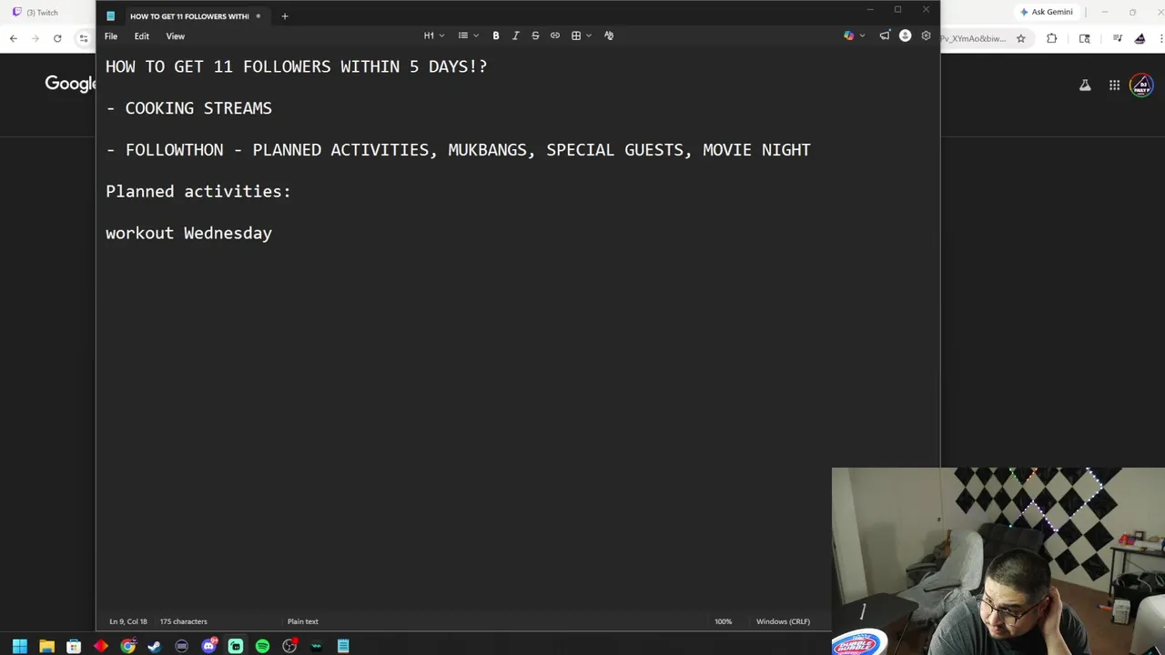The image size is (1165, 655).
Task: Expand the table options dropdown arrow
Action: pos(589,35)
